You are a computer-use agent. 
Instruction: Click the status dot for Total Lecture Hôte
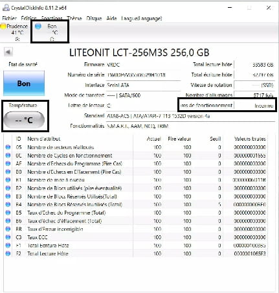point(8,253)
